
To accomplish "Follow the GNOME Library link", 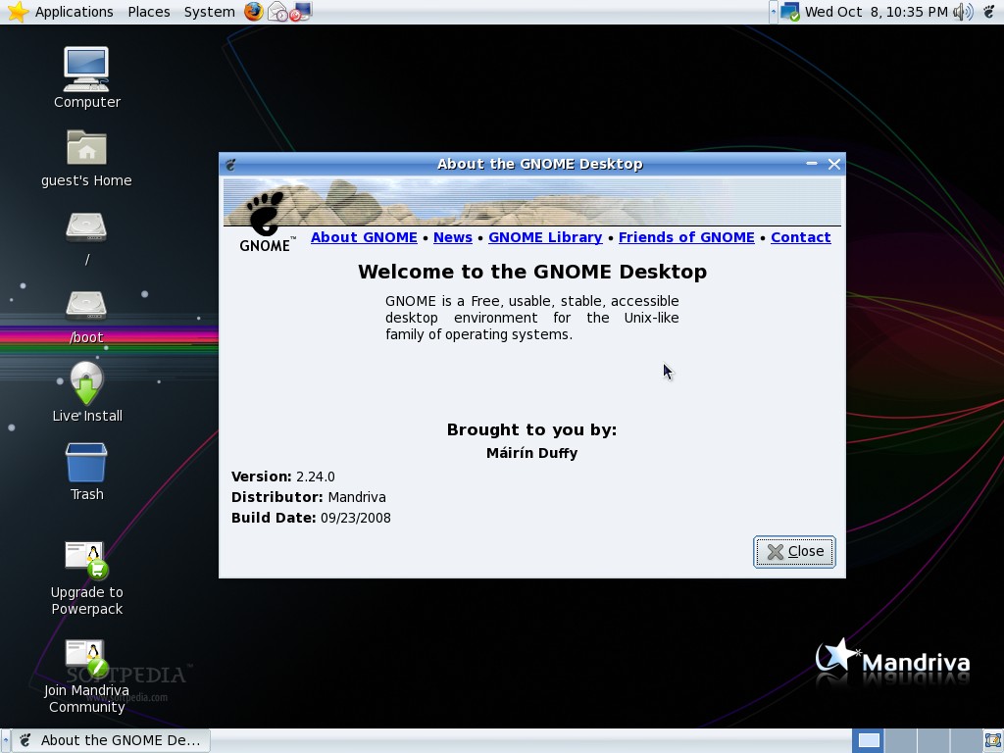I will 545,237.
